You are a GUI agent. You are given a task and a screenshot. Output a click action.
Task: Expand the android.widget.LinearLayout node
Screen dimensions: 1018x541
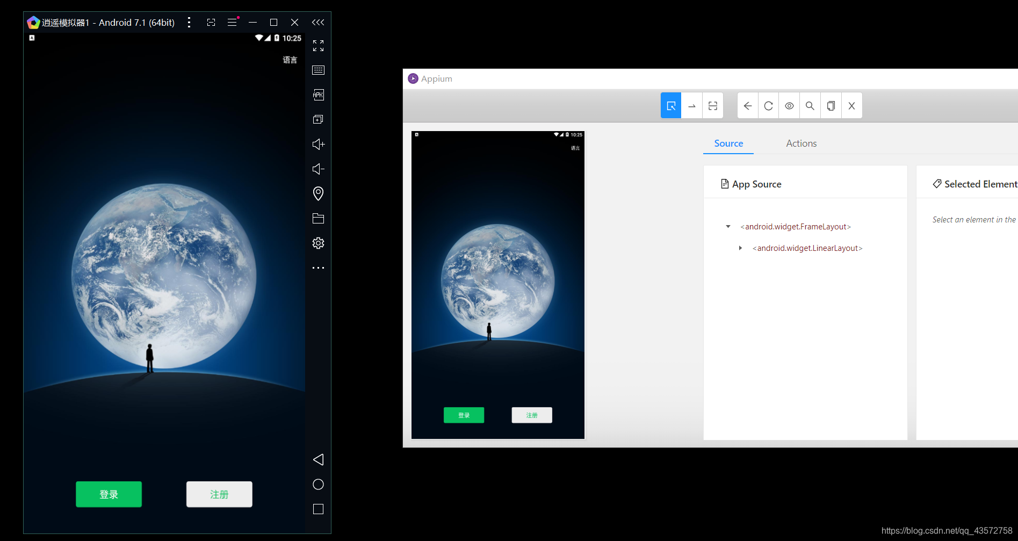pyautogui.click(x=740, y=248)
